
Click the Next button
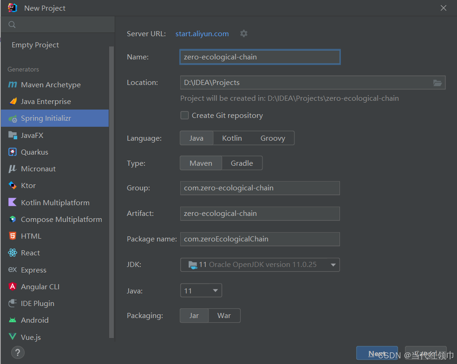pos(377,353)
